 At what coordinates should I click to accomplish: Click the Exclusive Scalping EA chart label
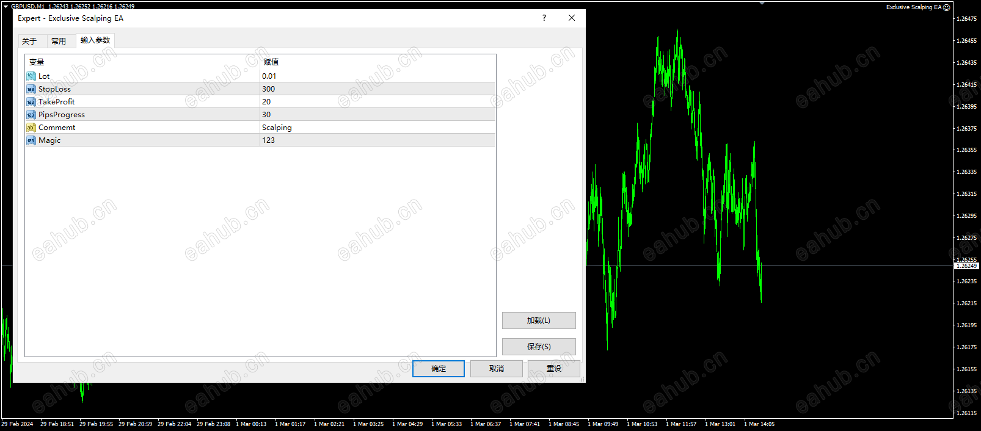914,7
